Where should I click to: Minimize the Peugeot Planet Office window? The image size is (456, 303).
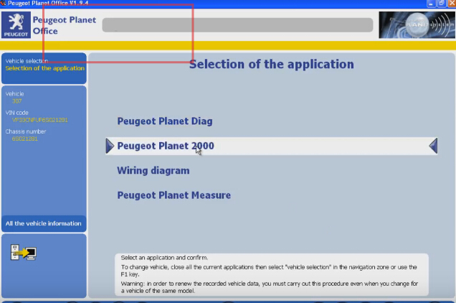point(431,3)
